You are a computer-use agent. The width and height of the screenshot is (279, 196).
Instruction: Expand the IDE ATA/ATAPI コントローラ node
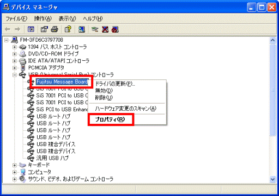[x=15, y=61]
